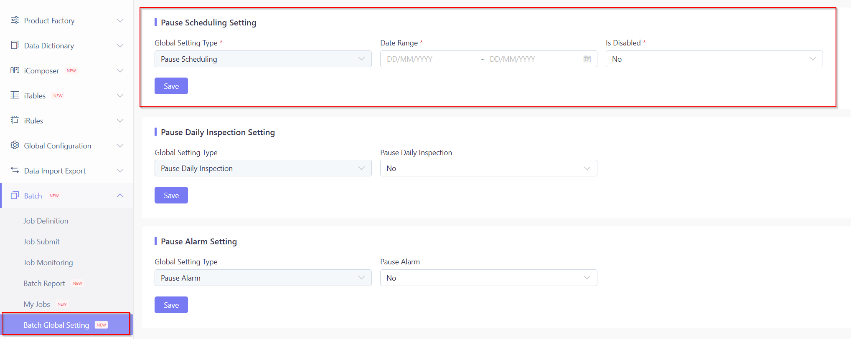Click the Data Dictionary book icon
Screen dimensions: 851x339
[x=15, y=45]
